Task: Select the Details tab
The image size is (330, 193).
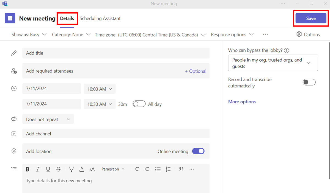Action: pos(67,18)
